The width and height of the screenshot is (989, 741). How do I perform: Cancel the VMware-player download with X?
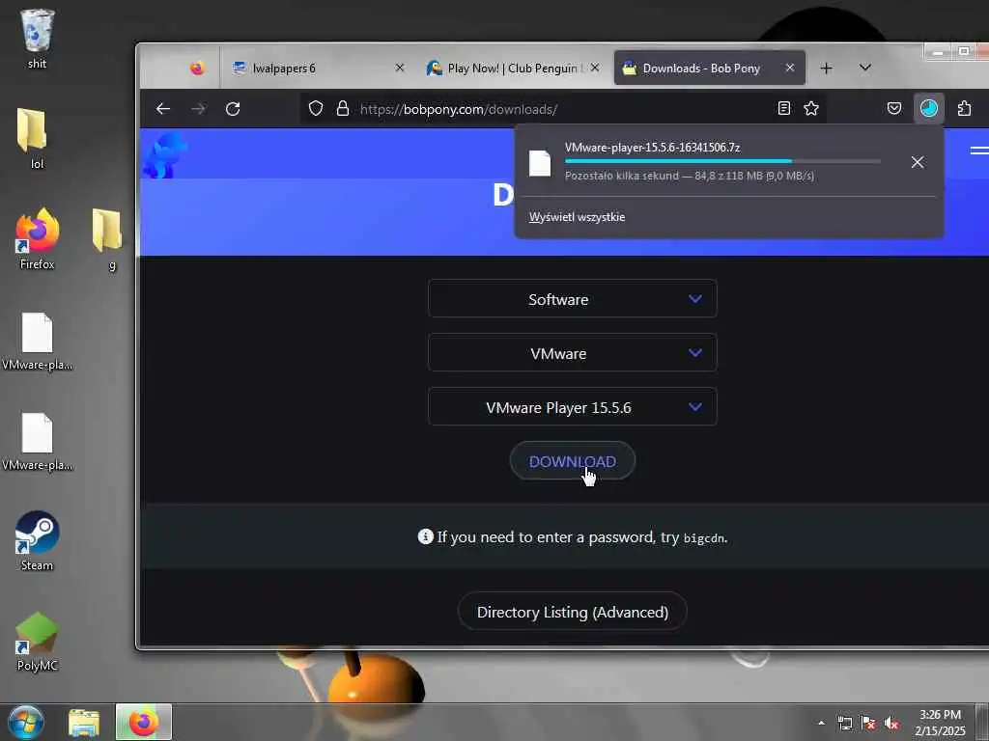[x=918, y=162]
